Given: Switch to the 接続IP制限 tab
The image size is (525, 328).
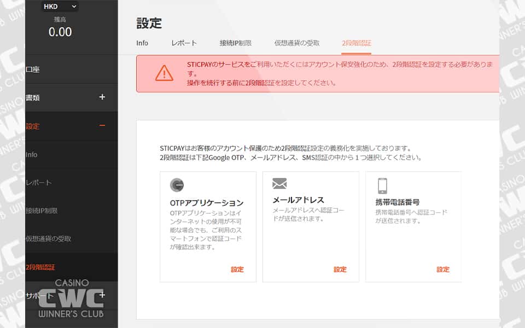Looking at the screenshot, I should click(235, 43).
